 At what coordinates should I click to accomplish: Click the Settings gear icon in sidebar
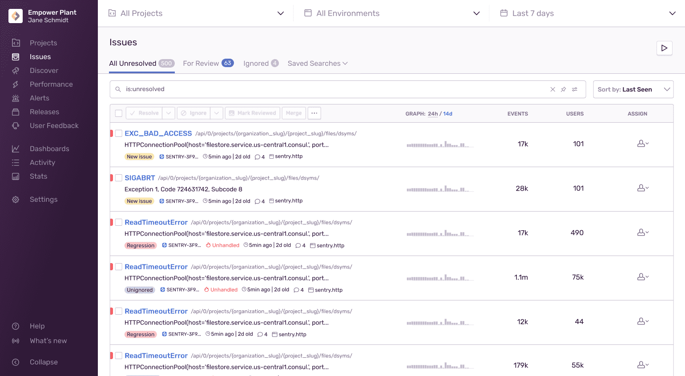pos(16,200)
